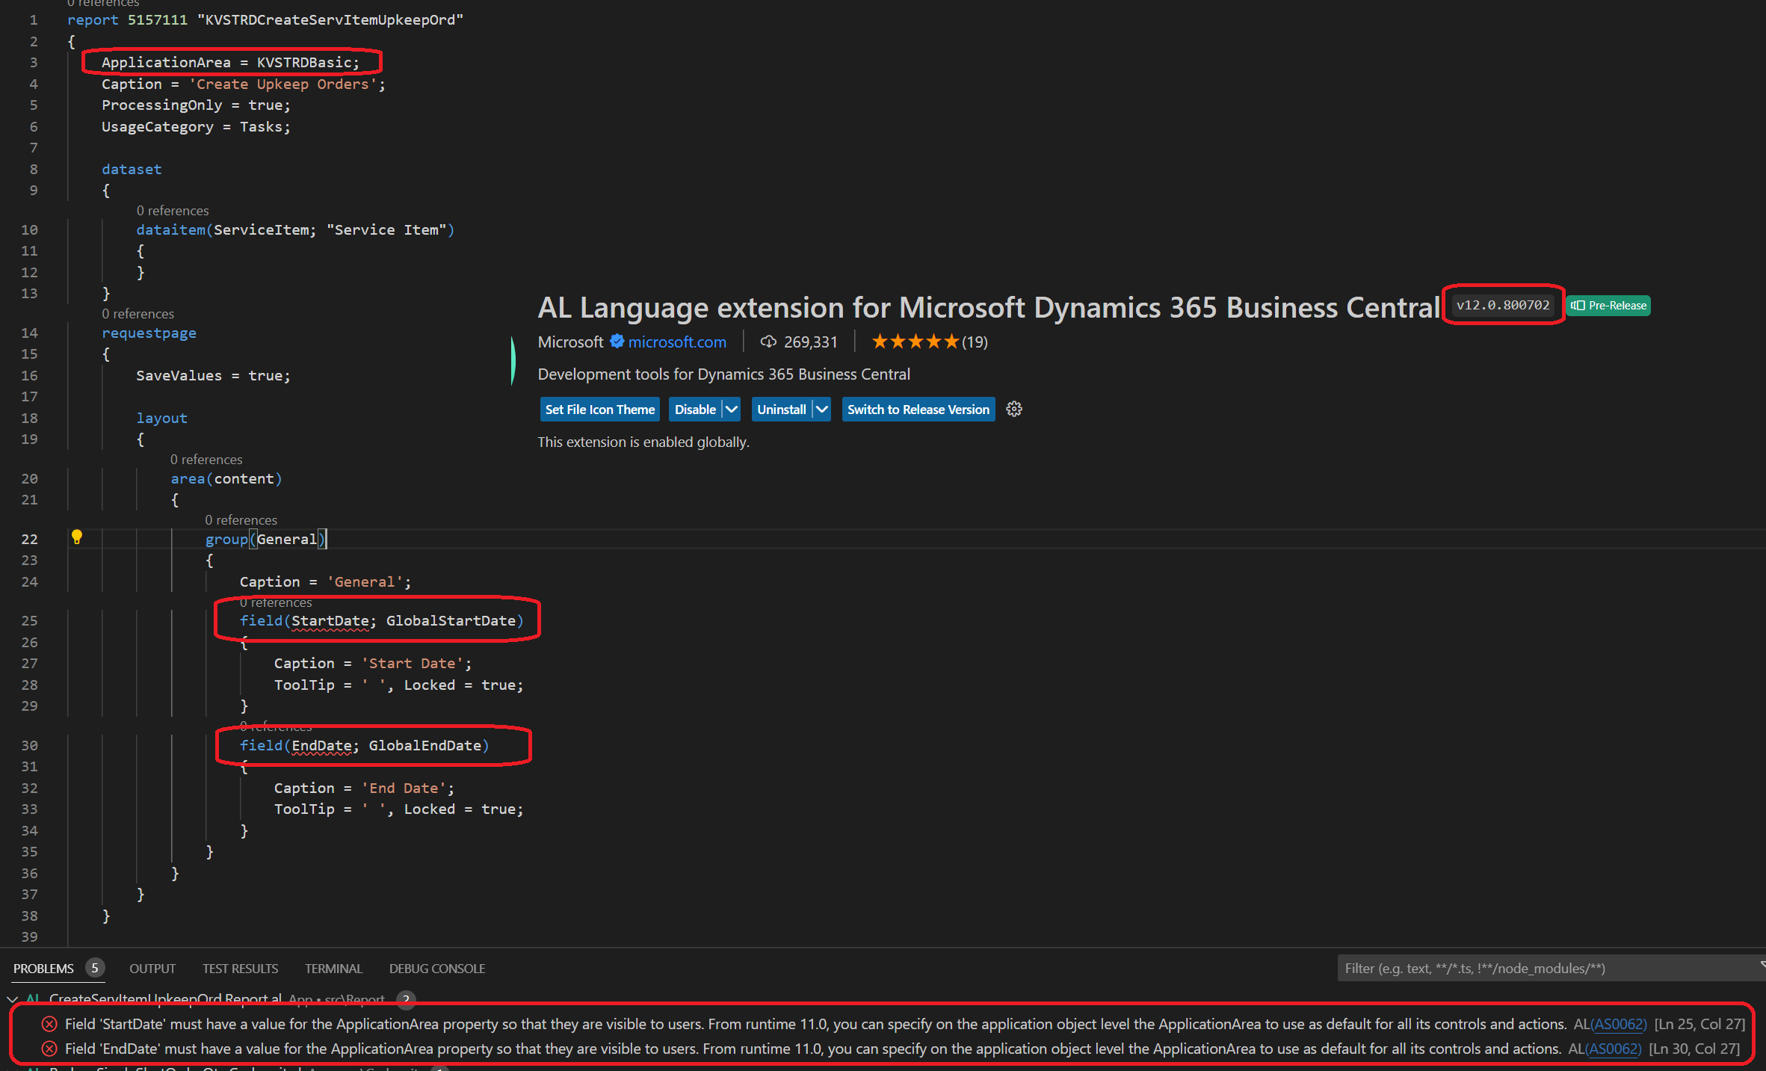Click the Pre-Release badge on the extension
This screenshot has height=1071, width=1766.
tap(1607, 305)
